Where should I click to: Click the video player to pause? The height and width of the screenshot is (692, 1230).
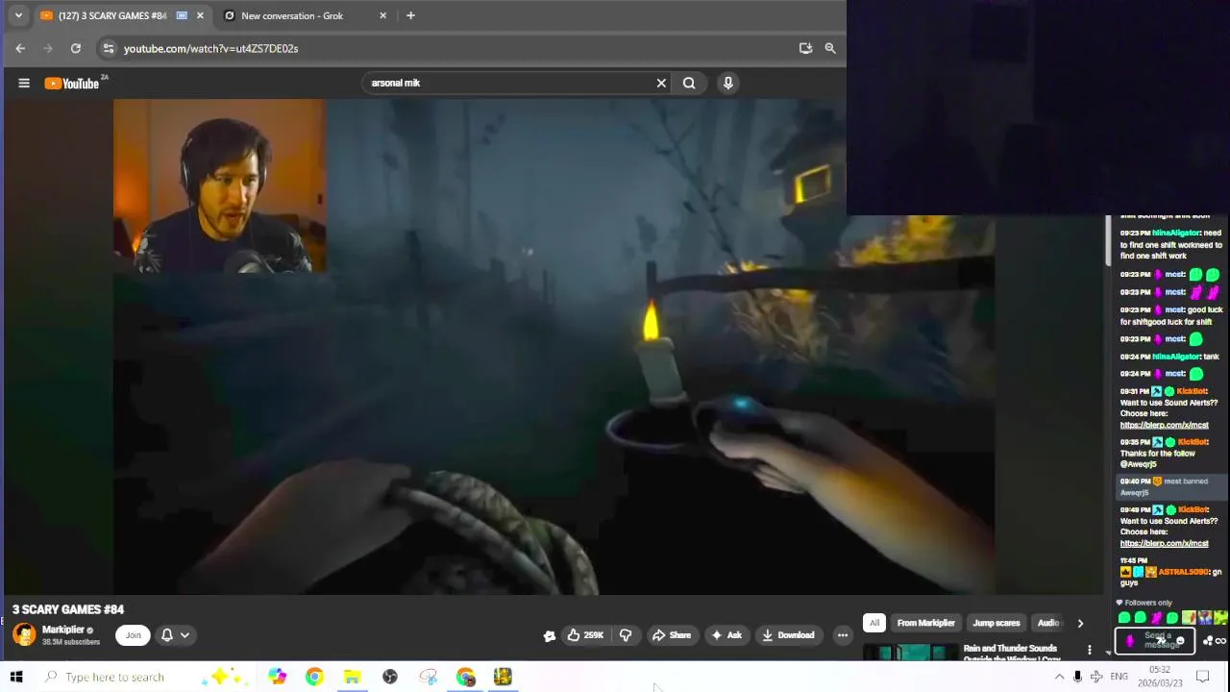553,346
